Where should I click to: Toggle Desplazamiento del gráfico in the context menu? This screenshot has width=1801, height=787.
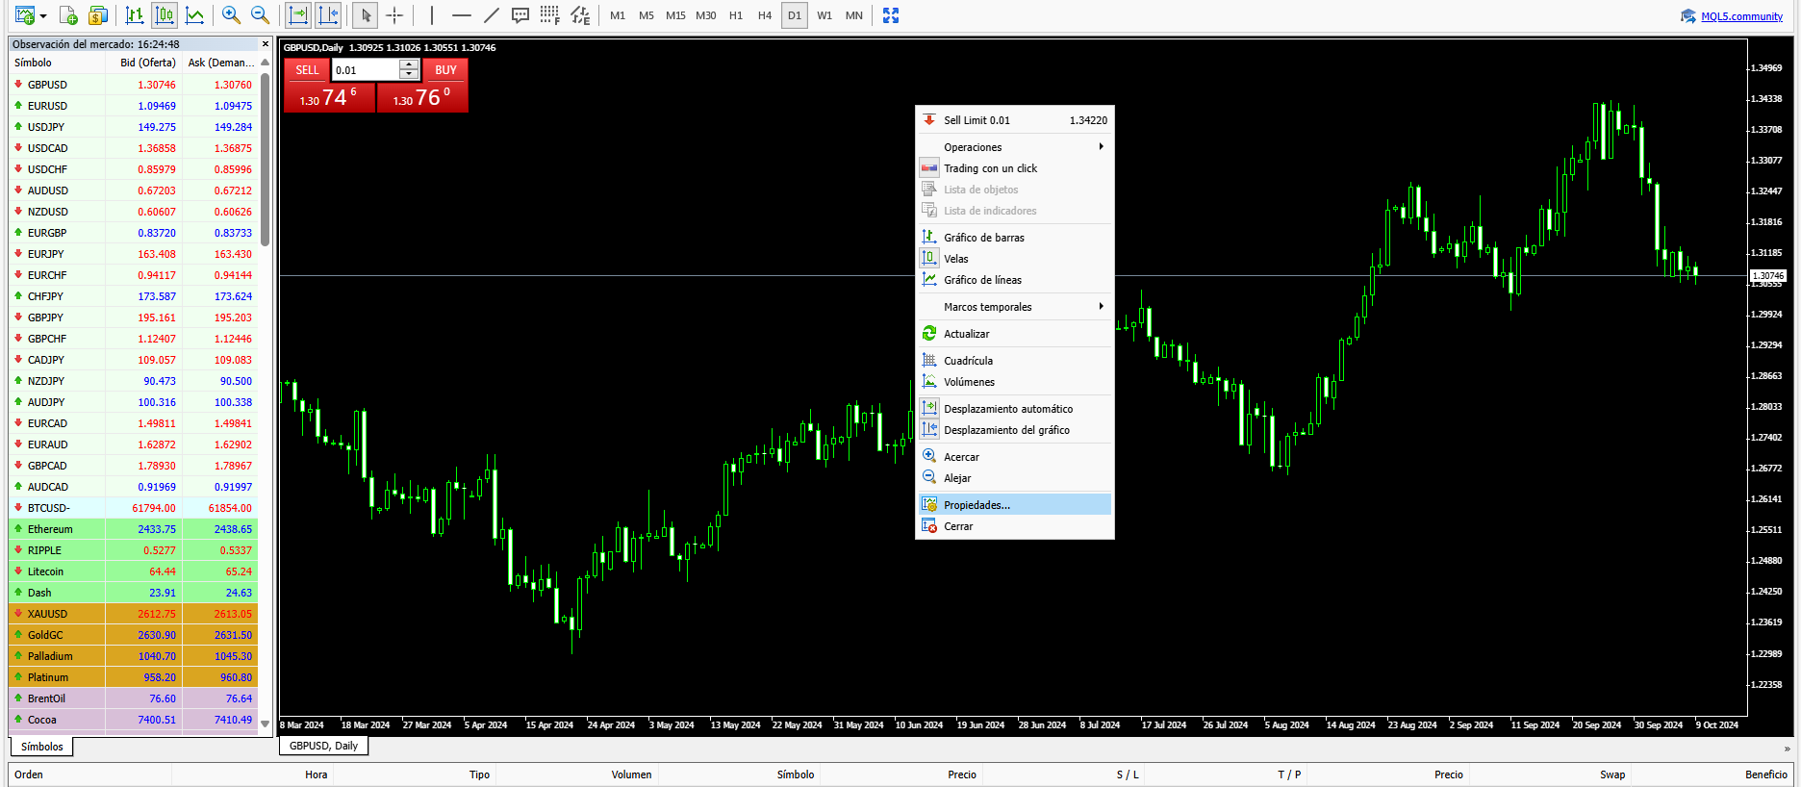[x=1015, y=430]
